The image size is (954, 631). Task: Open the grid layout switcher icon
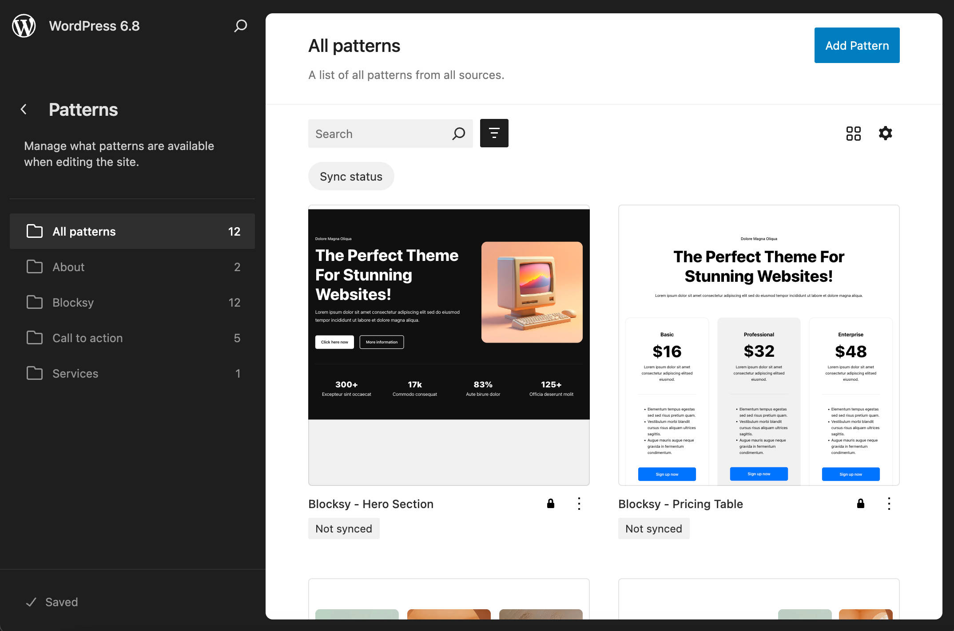click(853, 133)
